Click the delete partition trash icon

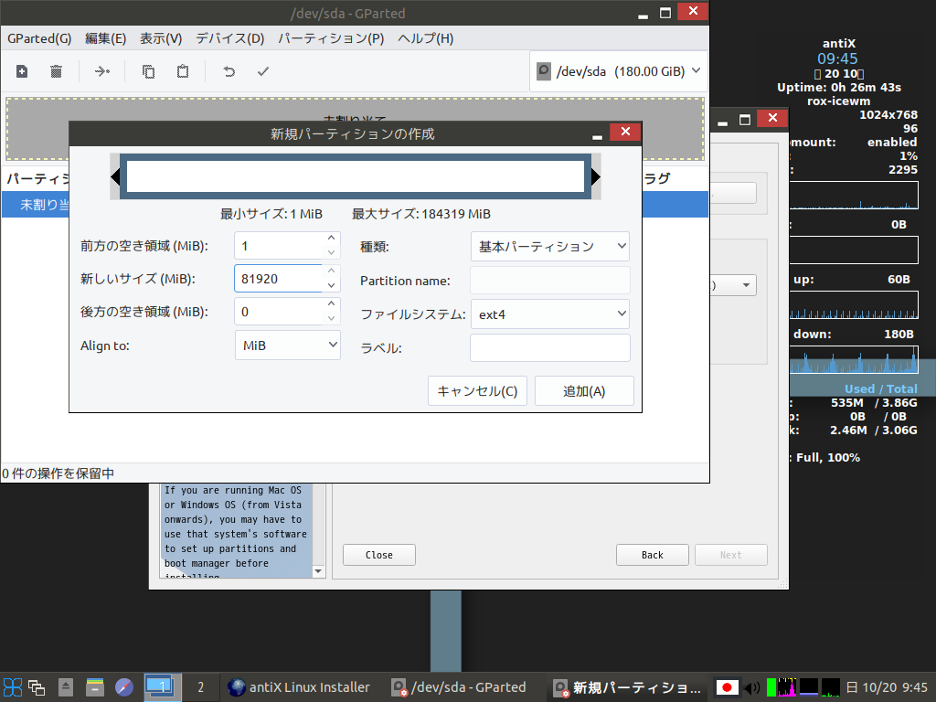56,71
